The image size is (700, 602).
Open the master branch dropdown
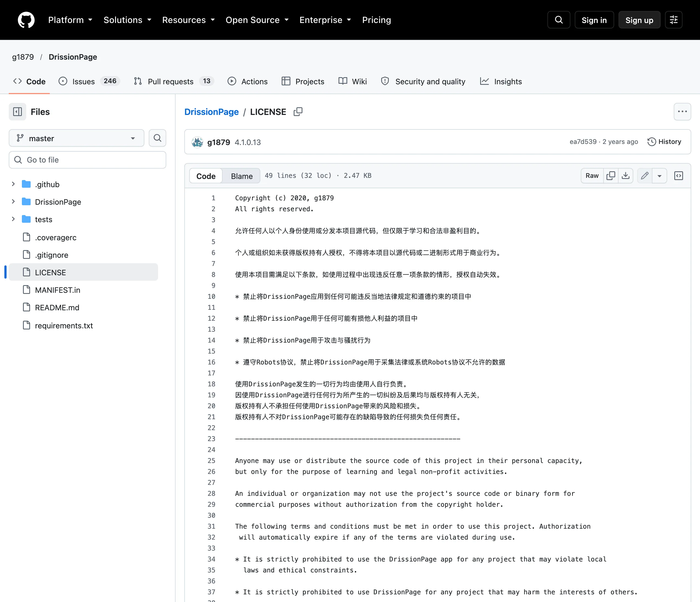[x=77, y=138]
